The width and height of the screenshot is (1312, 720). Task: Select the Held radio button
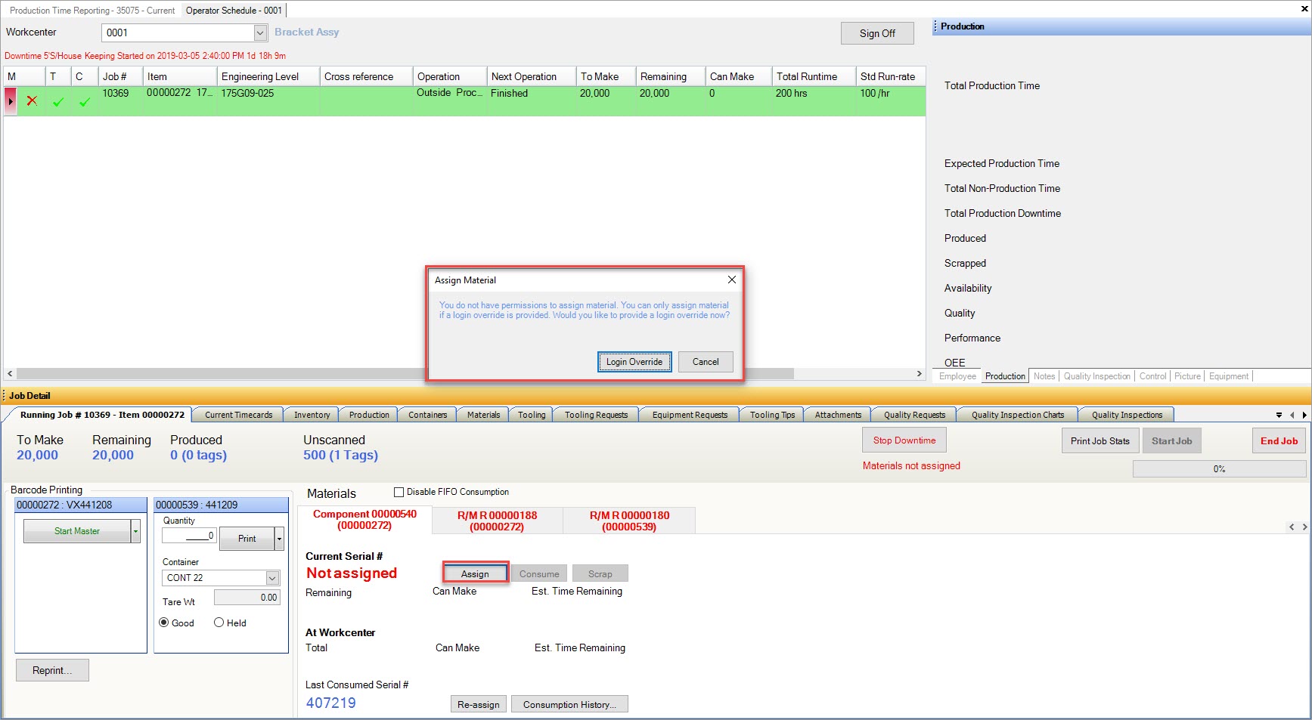(x=219, y=623)
